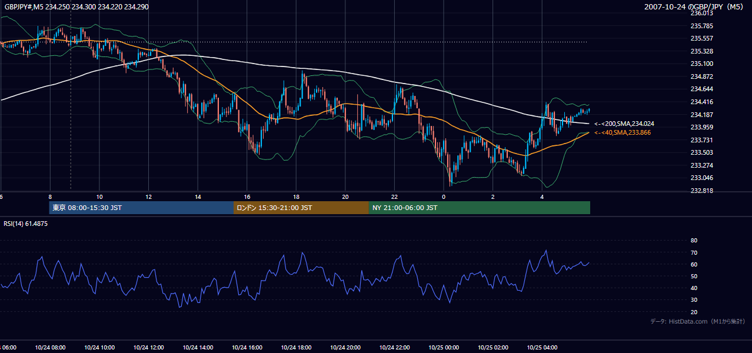
Task: Select the 2007-10-24 GBP/JPY (M5) chart title
Action: tap(695, 6)
